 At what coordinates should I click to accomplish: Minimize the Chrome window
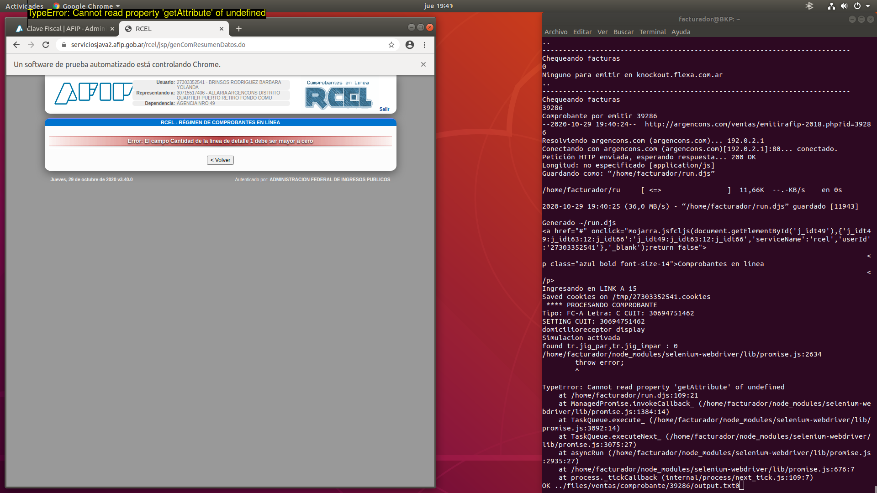pyautogui.click(x=411, y=27)
